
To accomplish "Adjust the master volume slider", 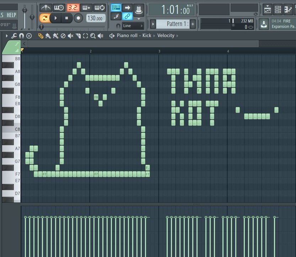I will (25, 10).
